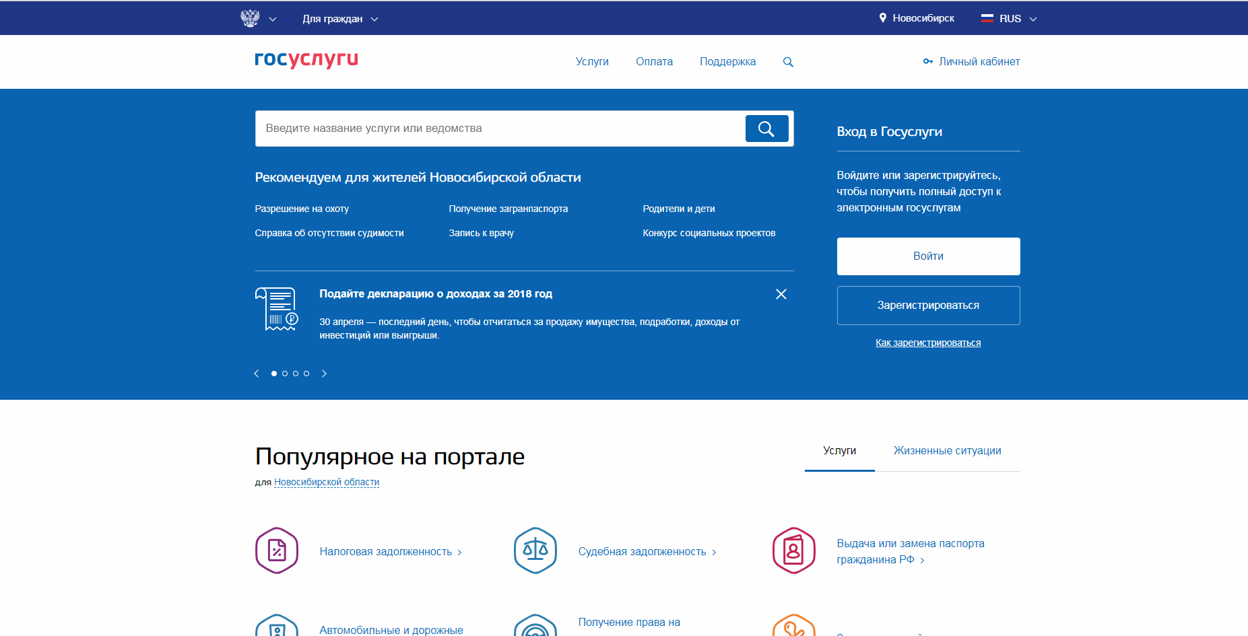The image size is (1248, 636).
Task: Select the fourth carousel dot
Action: click(306, 374)
